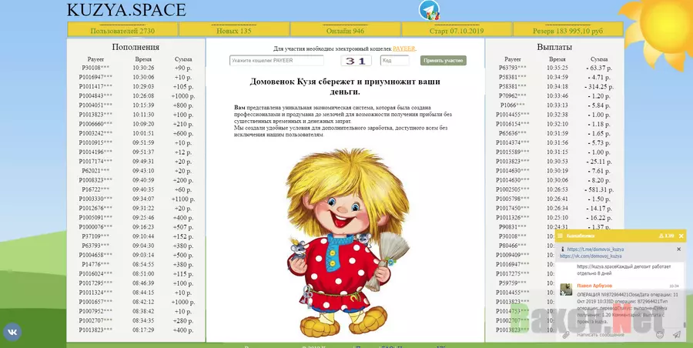Click deposit row P1003330*** +1100 р.
Screen dimensions: 693x348
click(x=136, y=199)
